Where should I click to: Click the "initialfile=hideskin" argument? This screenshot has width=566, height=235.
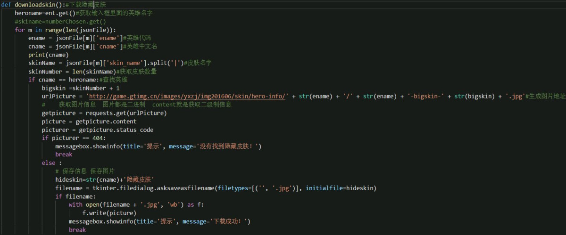341,188
